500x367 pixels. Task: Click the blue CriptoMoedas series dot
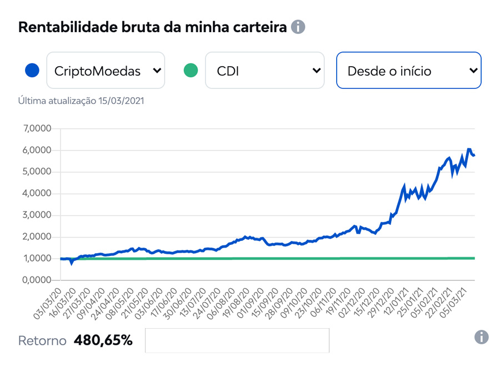[32, 71]
